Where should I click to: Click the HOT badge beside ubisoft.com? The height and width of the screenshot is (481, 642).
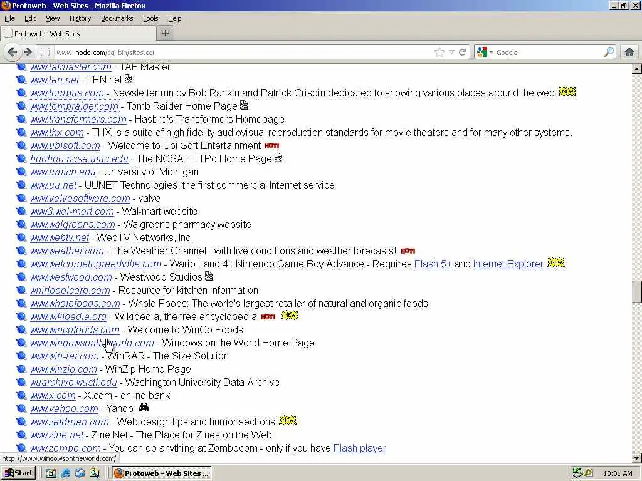(272, 145)
